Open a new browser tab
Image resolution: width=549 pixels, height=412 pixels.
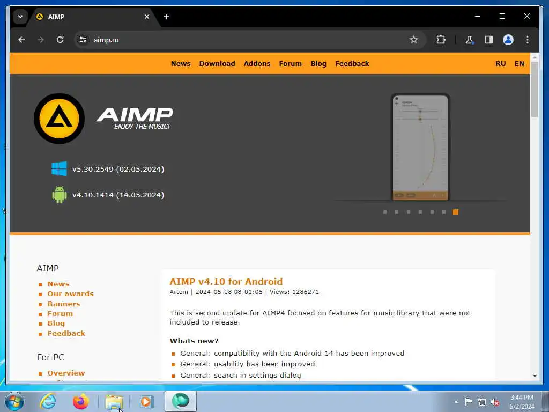(166, 17)
